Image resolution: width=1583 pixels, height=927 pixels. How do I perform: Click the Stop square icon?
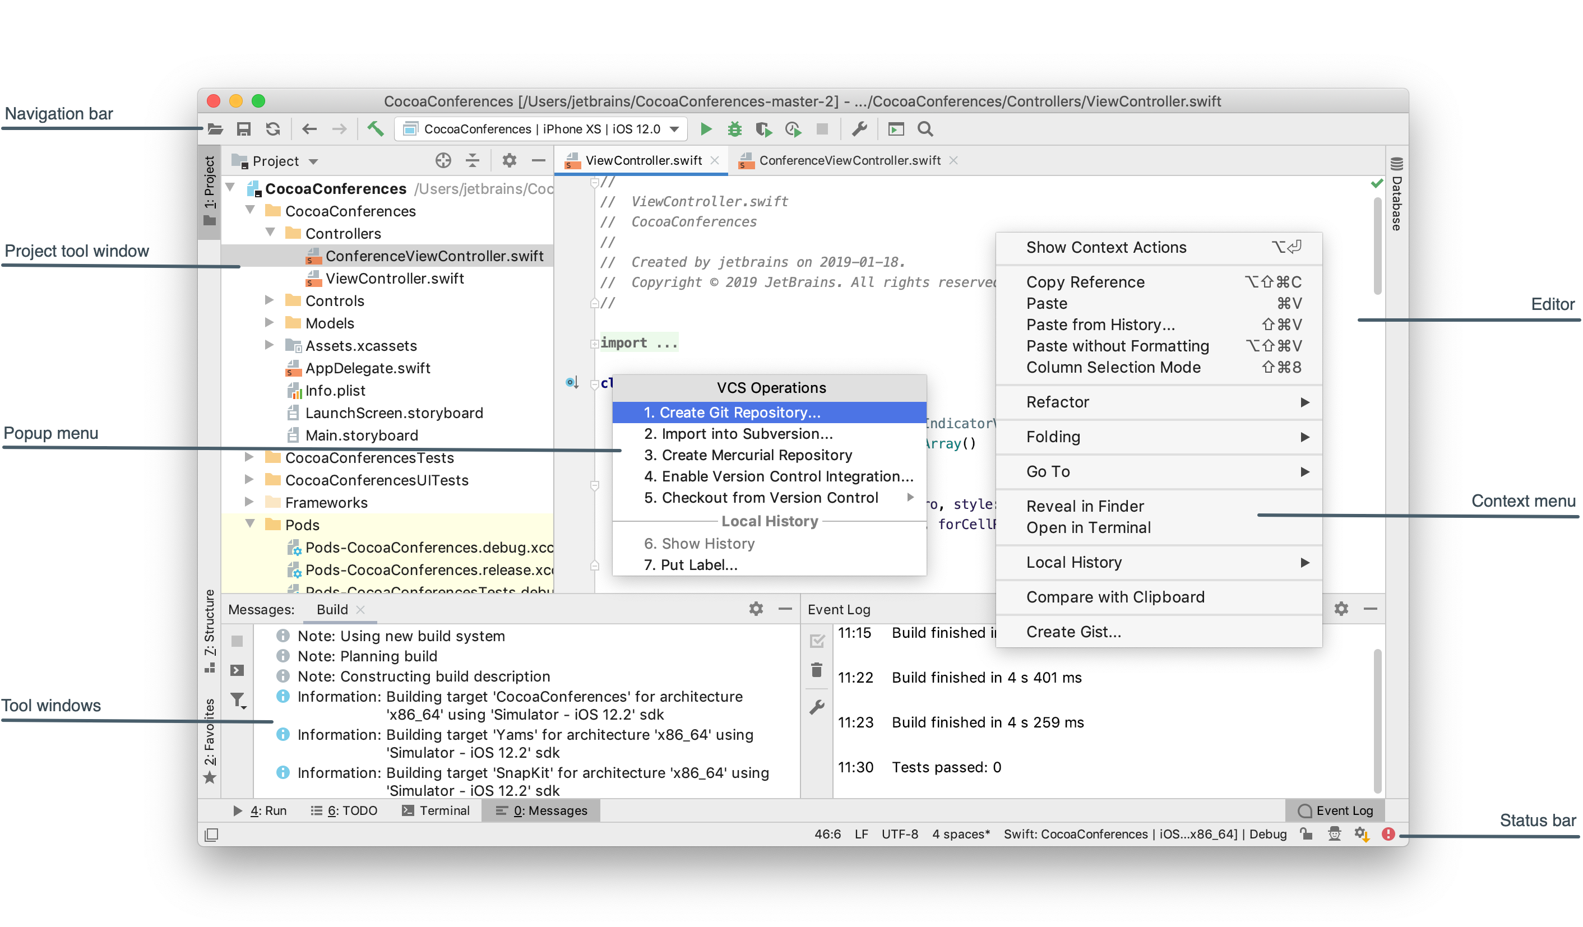tap(822, 129)
